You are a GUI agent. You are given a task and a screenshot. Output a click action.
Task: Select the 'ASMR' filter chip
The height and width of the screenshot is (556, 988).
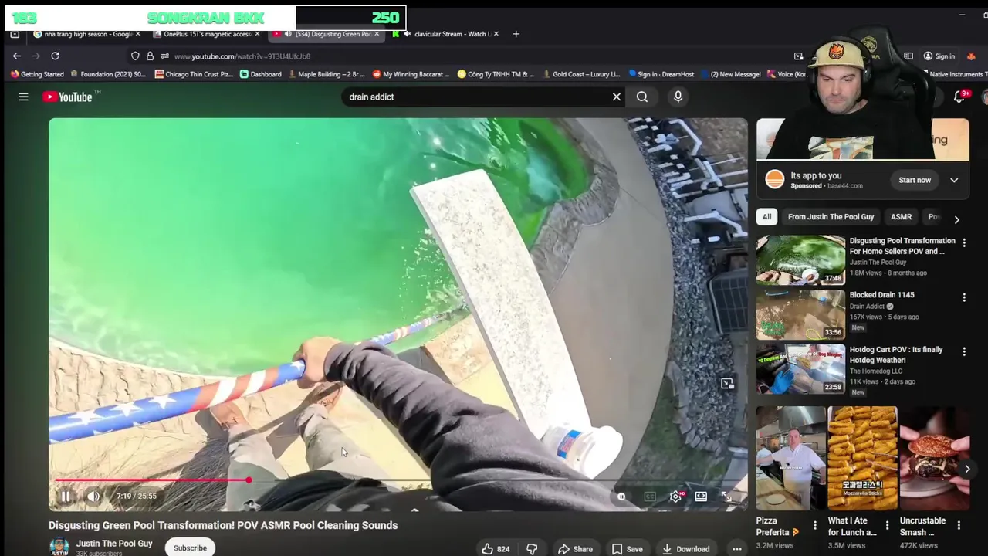(x=901, y=217)
